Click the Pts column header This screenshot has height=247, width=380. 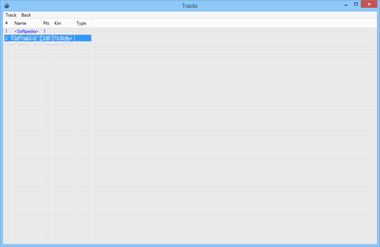pos(47,23)
